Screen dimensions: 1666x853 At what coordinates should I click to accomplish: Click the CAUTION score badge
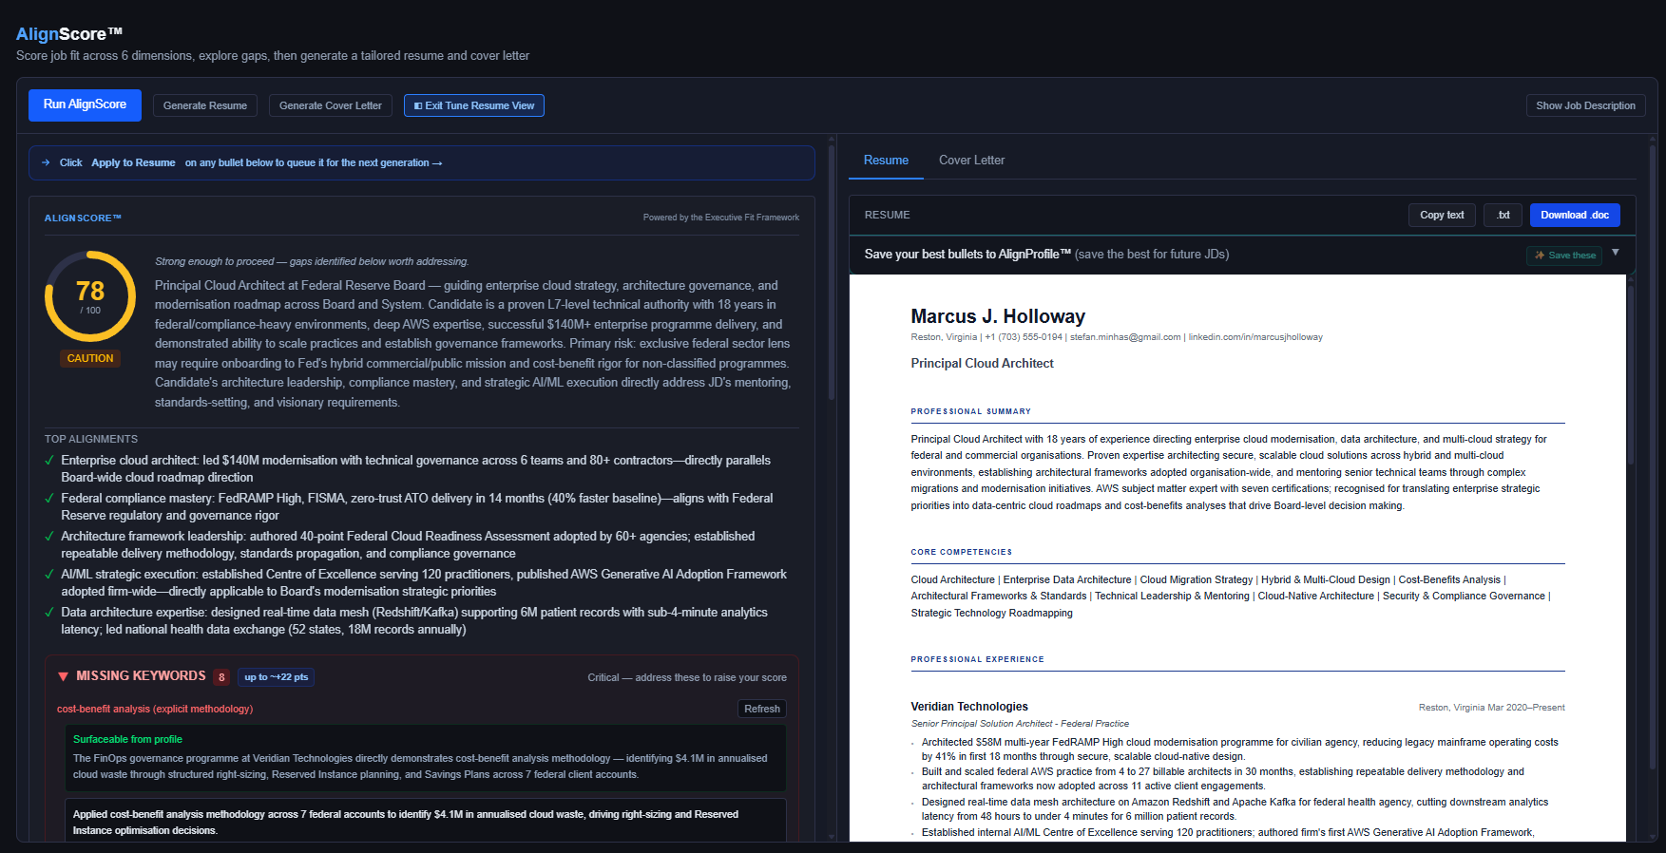coord(90,358)
